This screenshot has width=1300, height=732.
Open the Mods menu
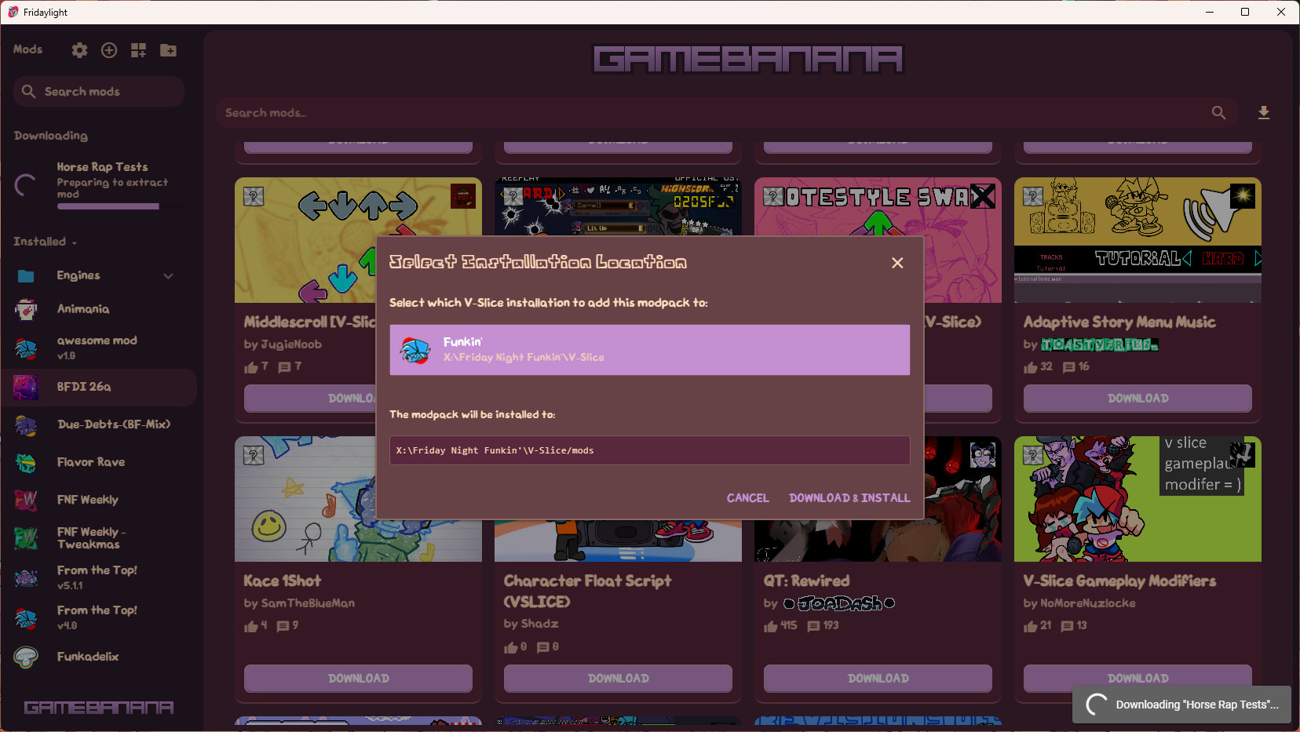coord(27,49)
